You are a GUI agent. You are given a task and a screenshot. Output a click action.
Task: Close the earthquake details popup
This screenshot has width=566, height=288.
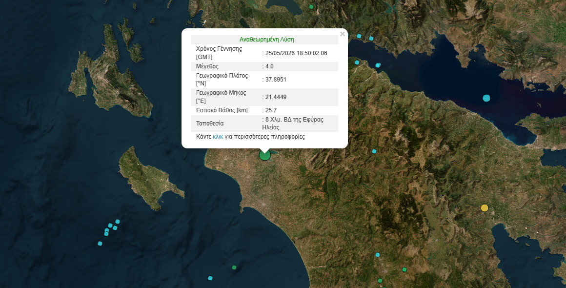click(342, 34)
